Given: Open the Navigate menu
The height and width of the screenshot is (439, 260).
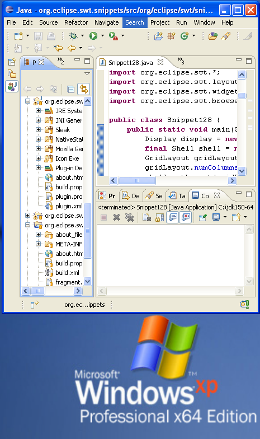Looking at the screenshot, I should [106, 22].
